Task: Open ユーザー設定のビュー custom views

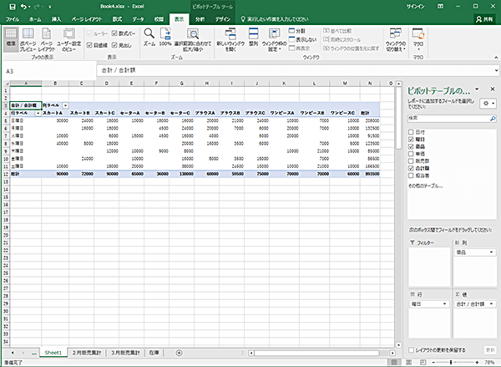Action: click(68, 39)
